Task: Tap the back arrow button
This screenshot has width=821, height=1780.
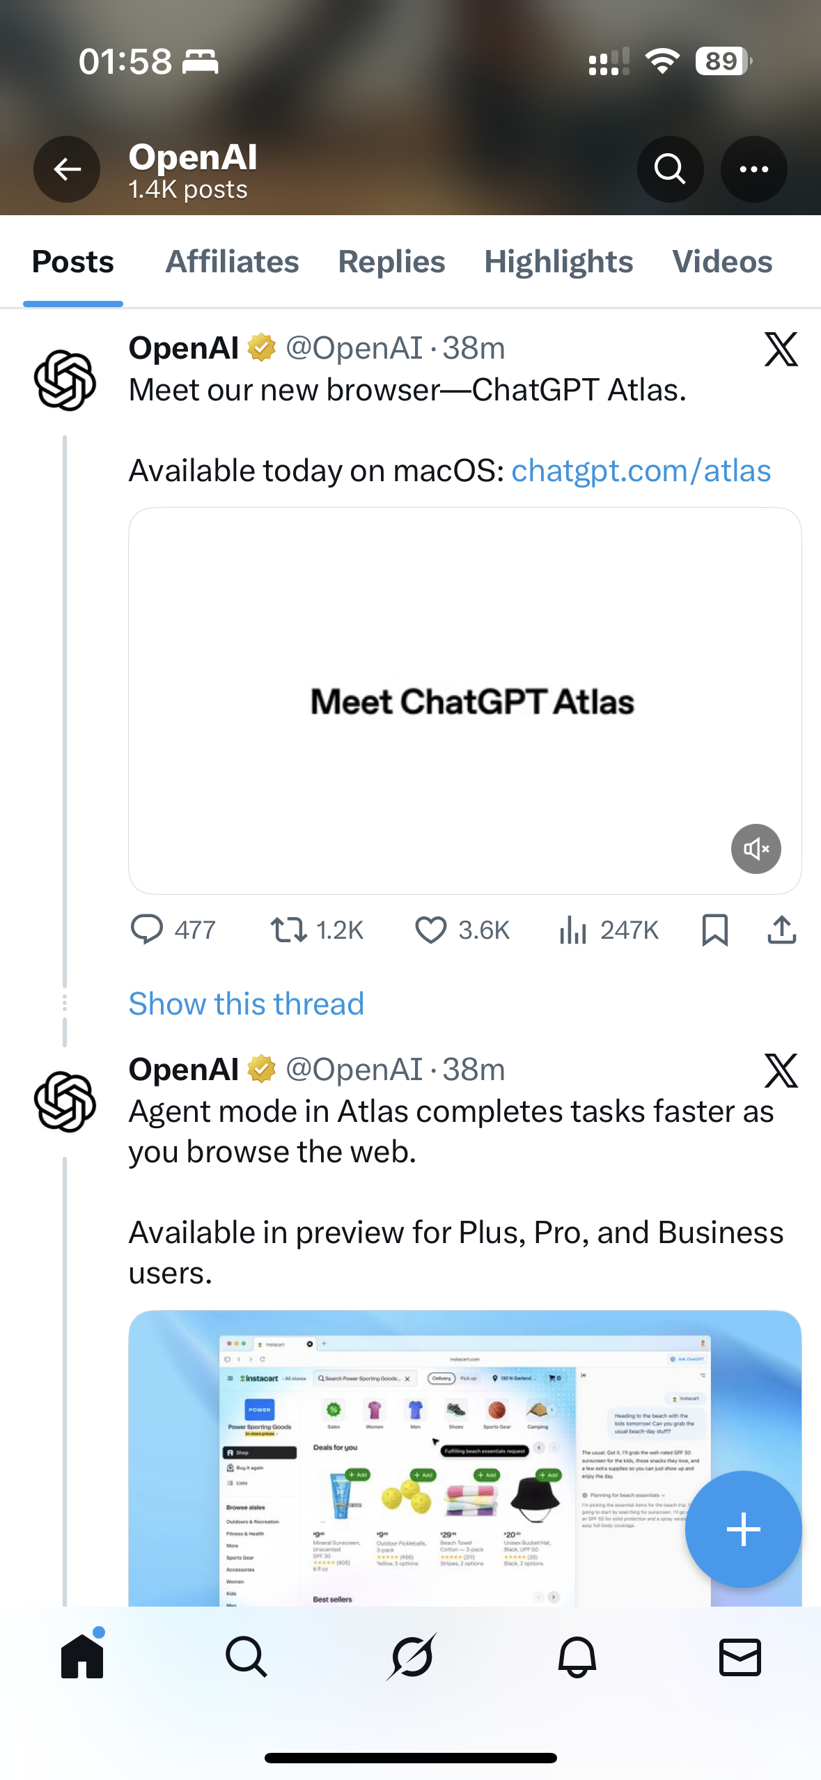Action: coord(67,169)
